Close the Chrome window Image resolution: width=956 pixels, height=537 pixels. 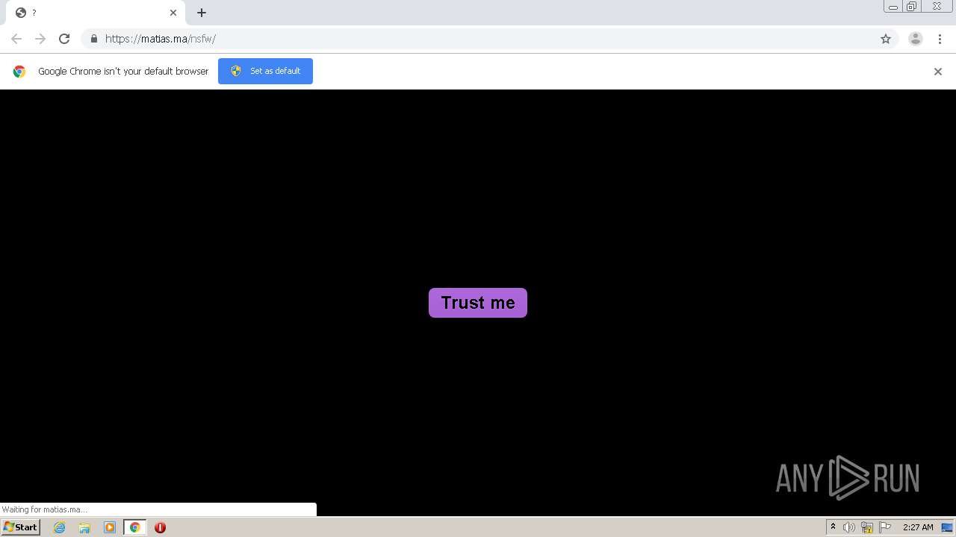[x=937, y=7]
